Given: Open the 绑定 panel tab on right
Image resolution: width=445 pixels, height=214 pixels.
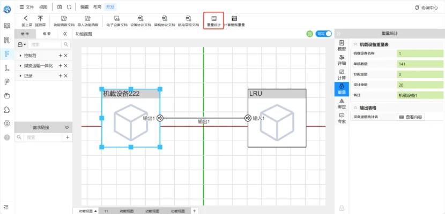Looking at the screenshot, I should point(342,104).
